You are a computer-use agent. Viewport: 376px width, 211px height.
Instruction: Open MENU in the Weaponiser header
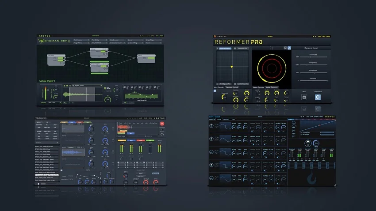click(150, 118)
